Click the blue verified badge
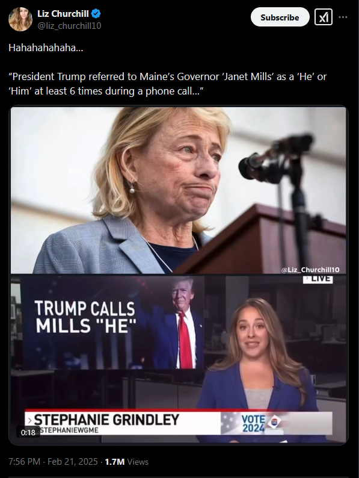The width and height of the screenshot is (359, 478). tap(96, 14)
